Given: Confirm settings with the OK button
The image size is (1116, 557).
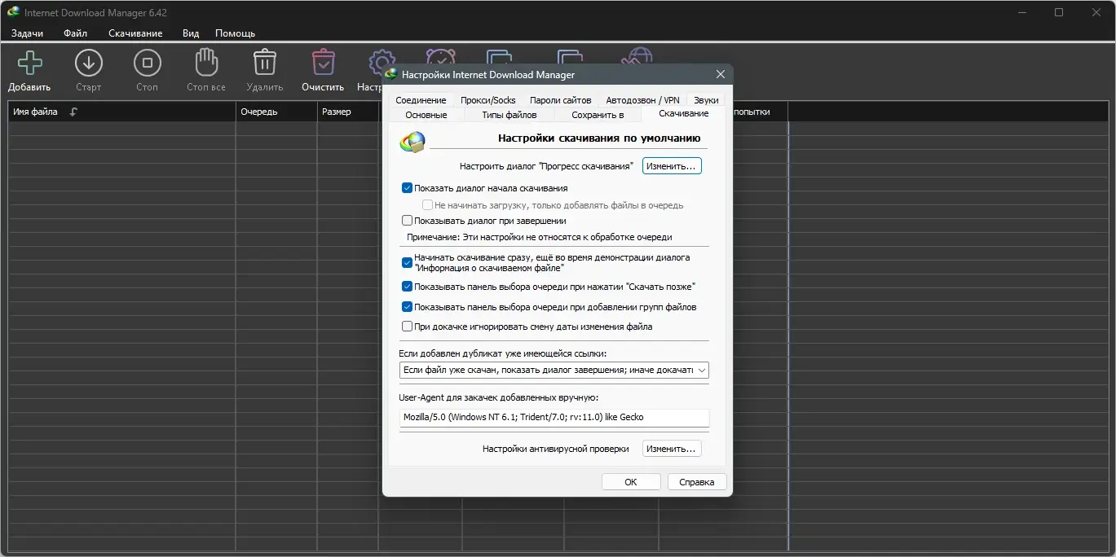Looking at the screenshot, I should click(x=631, y=482).
